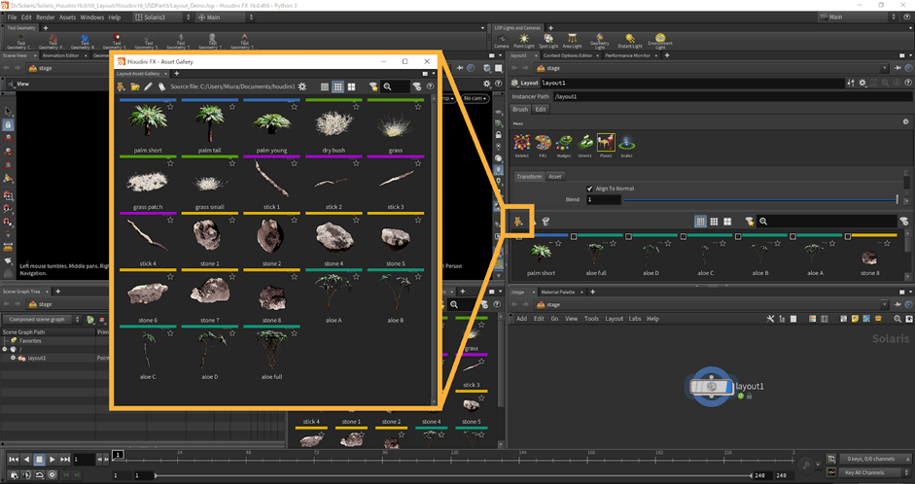Screen dimensions: 915x484
Task: Click the Point Light shelf tool
Action: [x=524, y=41]
